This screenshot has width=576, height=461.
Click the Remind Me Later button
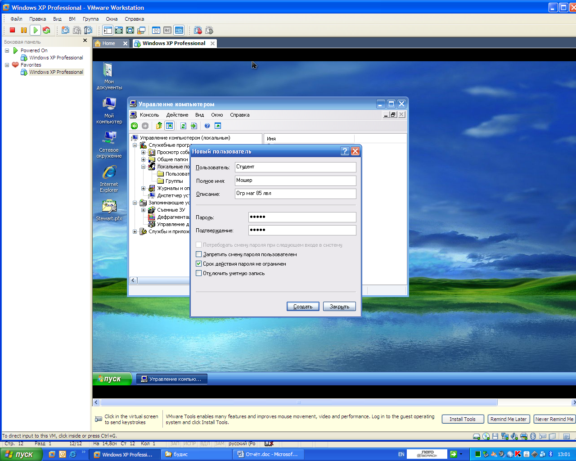pos(508,419)
